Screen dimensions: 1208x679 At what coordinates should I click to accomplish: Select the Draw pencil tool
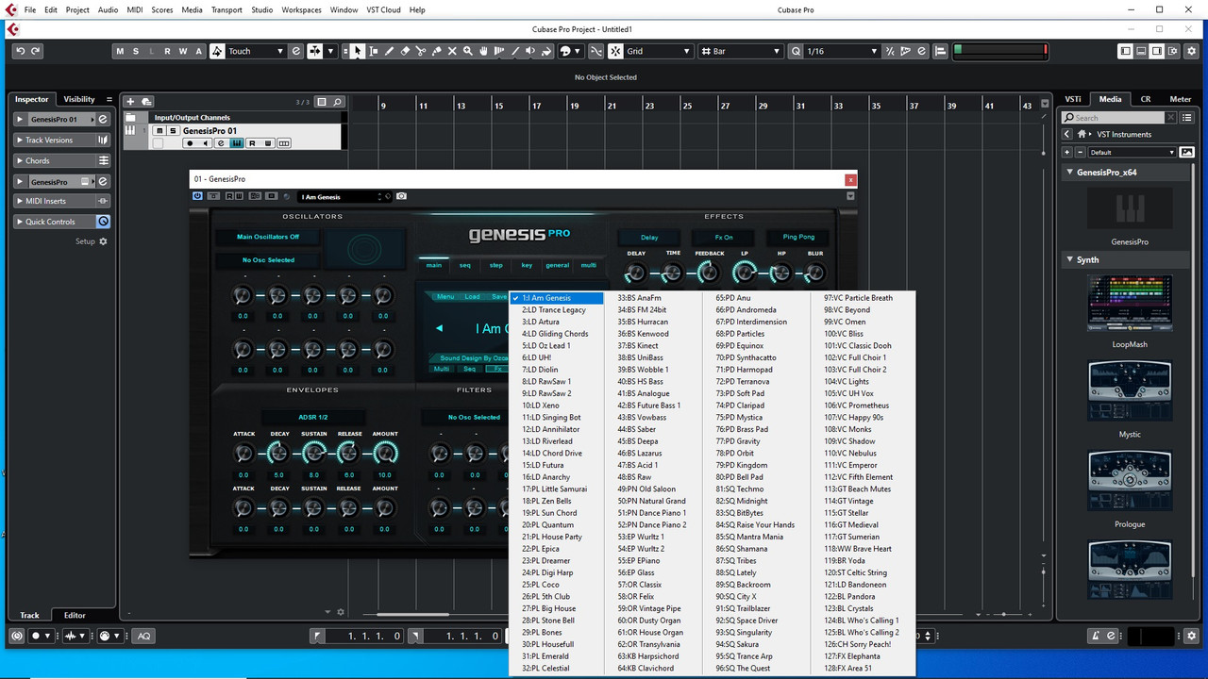[x=390, y=51]
